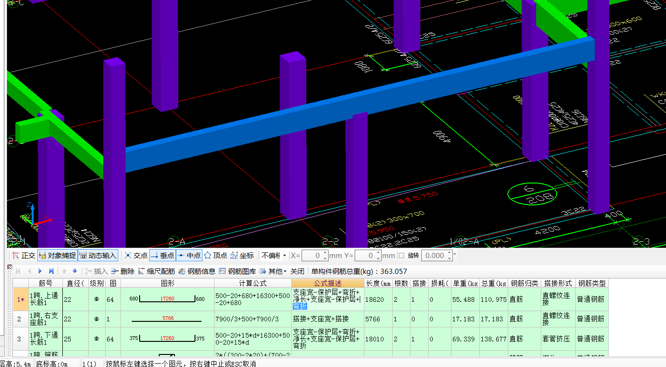The image size is (666, 367).
Task: Toggle 对象捕捉 object snap
Action: pos(57,255)
